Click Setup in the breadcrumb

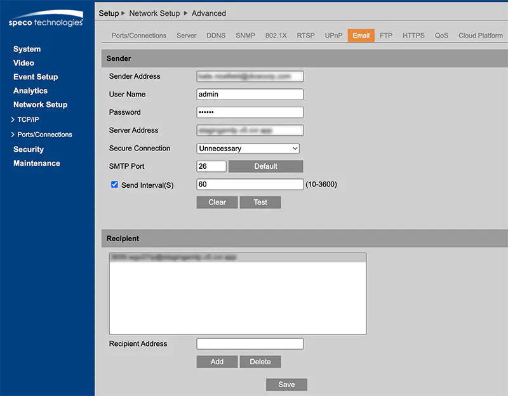(x=109, y=13)
